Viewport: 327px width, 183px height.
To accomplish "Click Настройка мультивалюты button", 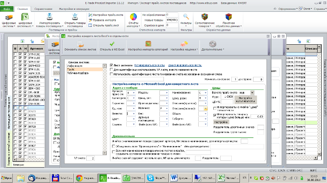I will pyautogui.click(x=246, y=100).
